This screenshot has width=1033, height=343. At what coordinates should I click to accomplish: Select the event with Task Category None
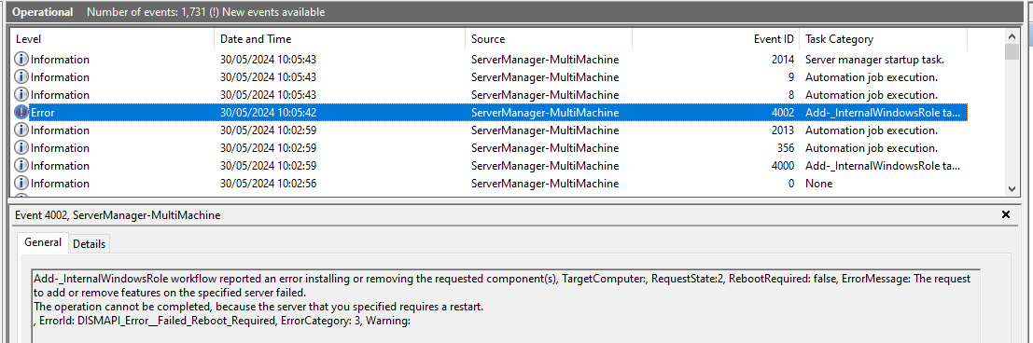pos(490,184)
